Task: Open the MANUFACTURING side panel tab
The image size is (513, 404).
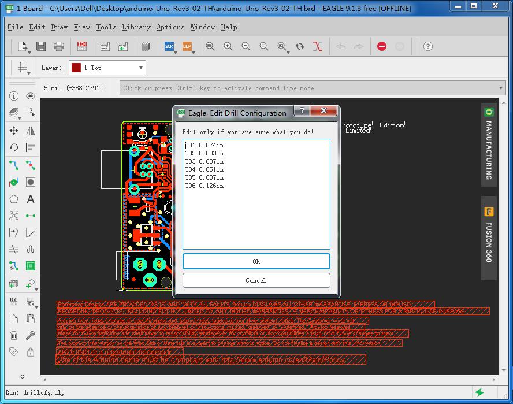Action: tap(489, 144)
